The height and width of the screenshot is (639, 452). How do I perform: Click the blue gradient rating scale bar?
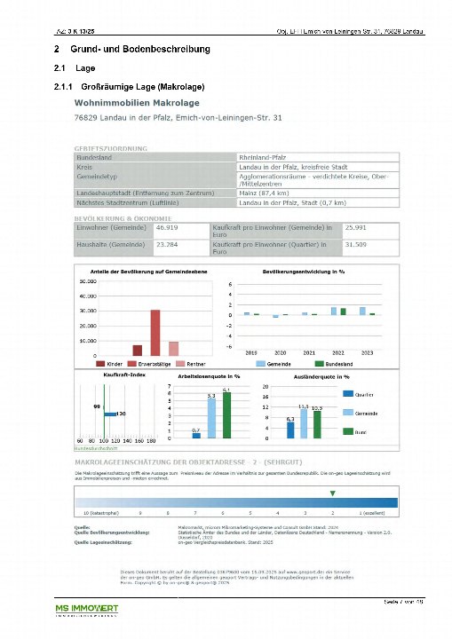[x=236, y=502]
